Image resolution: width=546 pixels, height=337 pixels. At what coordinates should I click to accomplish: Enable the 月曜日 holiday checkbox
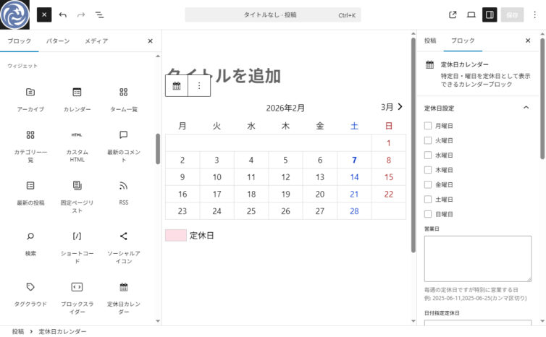[x=428, y=126]
